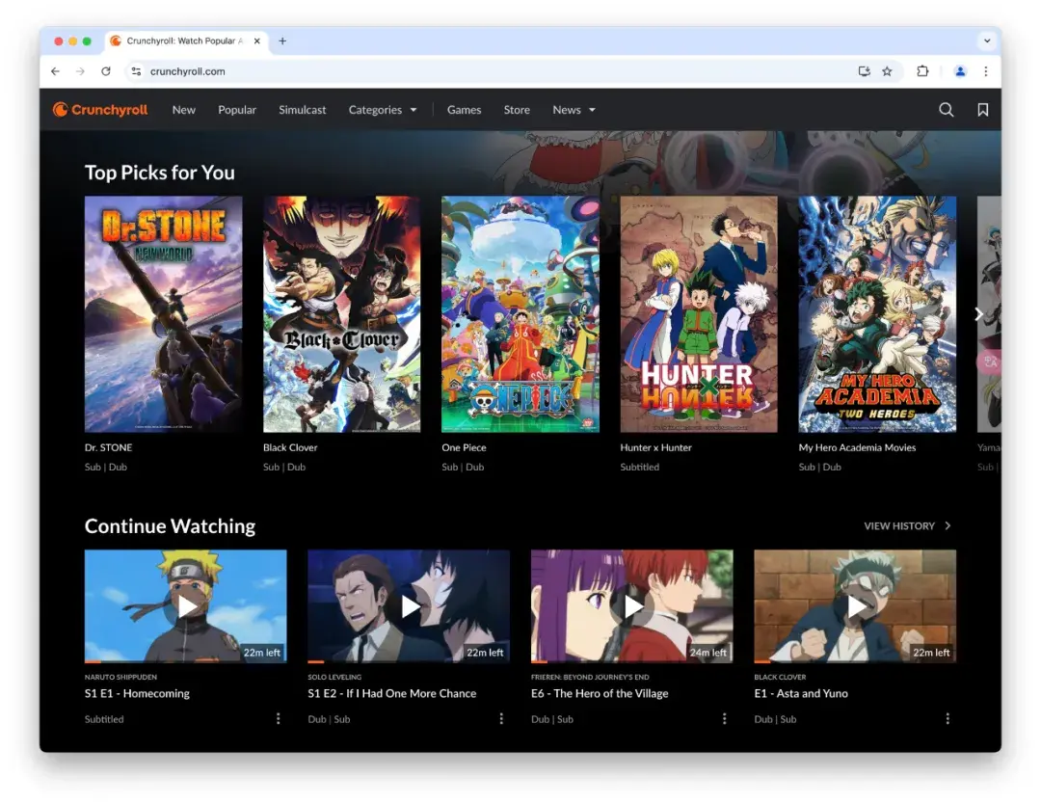The width and height of the screenshot is (1041, 804).
Task: Click the Continue Watching heading
Action: [x=170, y=525]
